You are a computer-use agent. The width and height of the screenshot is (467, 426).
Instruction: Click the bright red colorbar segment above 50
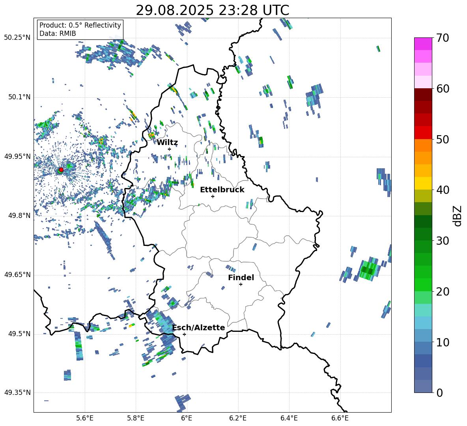click(x=423, y=133)
